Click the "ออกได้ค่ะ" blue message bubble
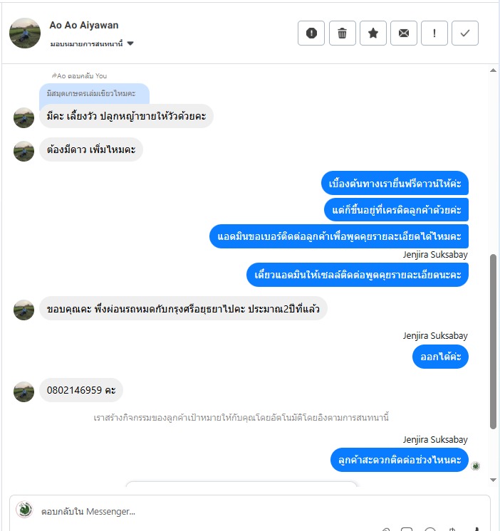The image size is (500, 531). tap(440, 357)
